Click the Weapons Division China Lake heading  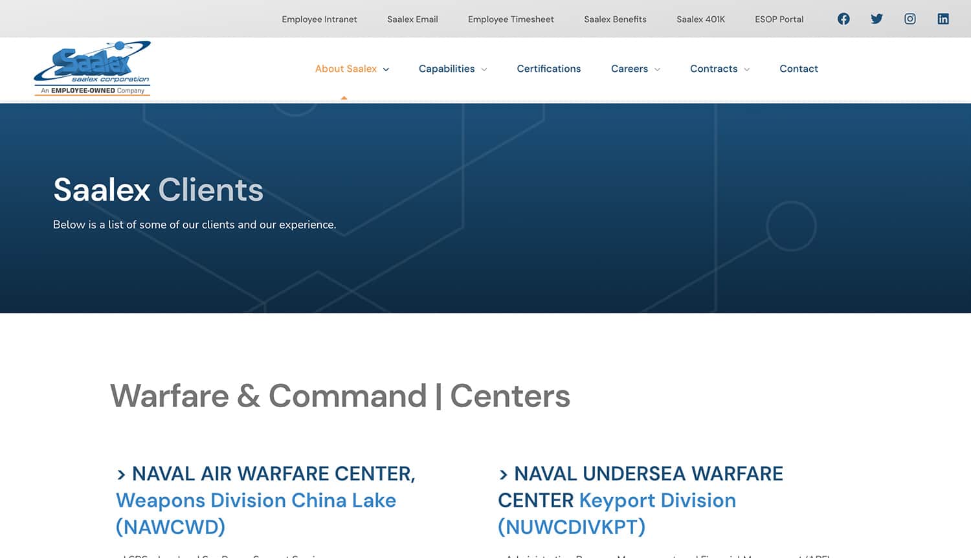[x=256, y=500]
